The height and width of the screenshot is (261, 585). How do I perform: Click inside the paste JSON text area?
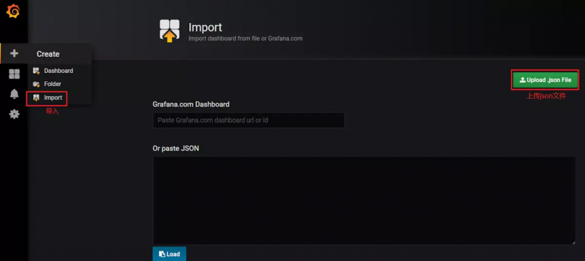(x=364, y=200)
